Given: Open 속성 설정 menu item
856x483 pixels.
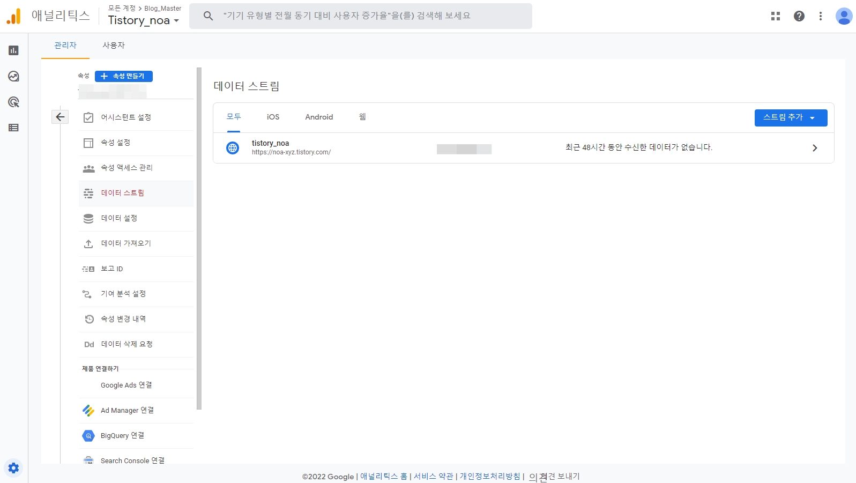Looking at the screenshot, I should 136,143.
